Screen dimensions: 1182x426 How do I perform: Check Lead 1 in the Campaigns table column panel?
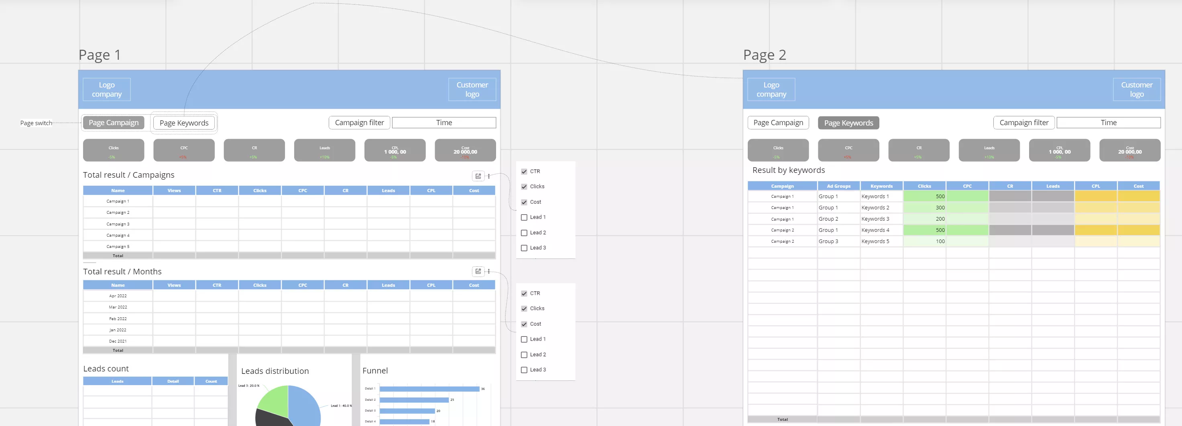click(524, 217)
